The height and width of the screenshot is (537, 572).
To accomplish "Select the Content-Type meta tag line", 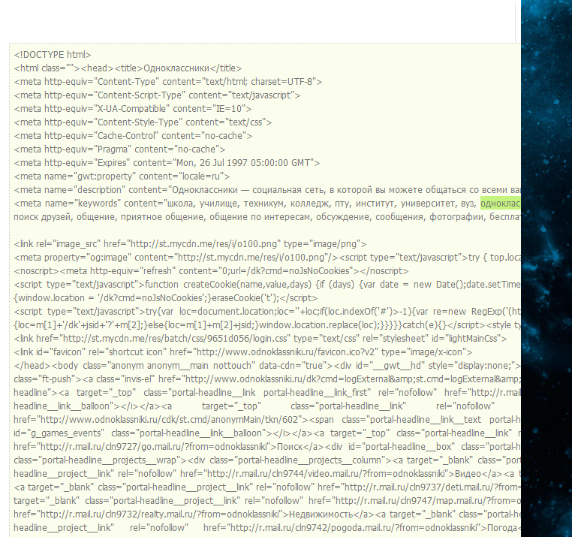I will coord(168,82).
